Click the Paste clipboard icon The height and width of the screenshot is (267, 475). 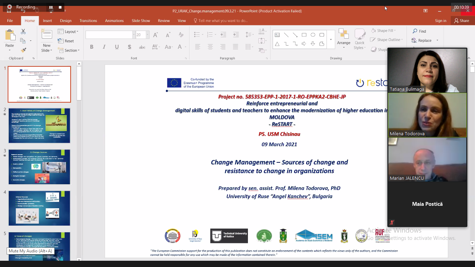pos(10,35)
